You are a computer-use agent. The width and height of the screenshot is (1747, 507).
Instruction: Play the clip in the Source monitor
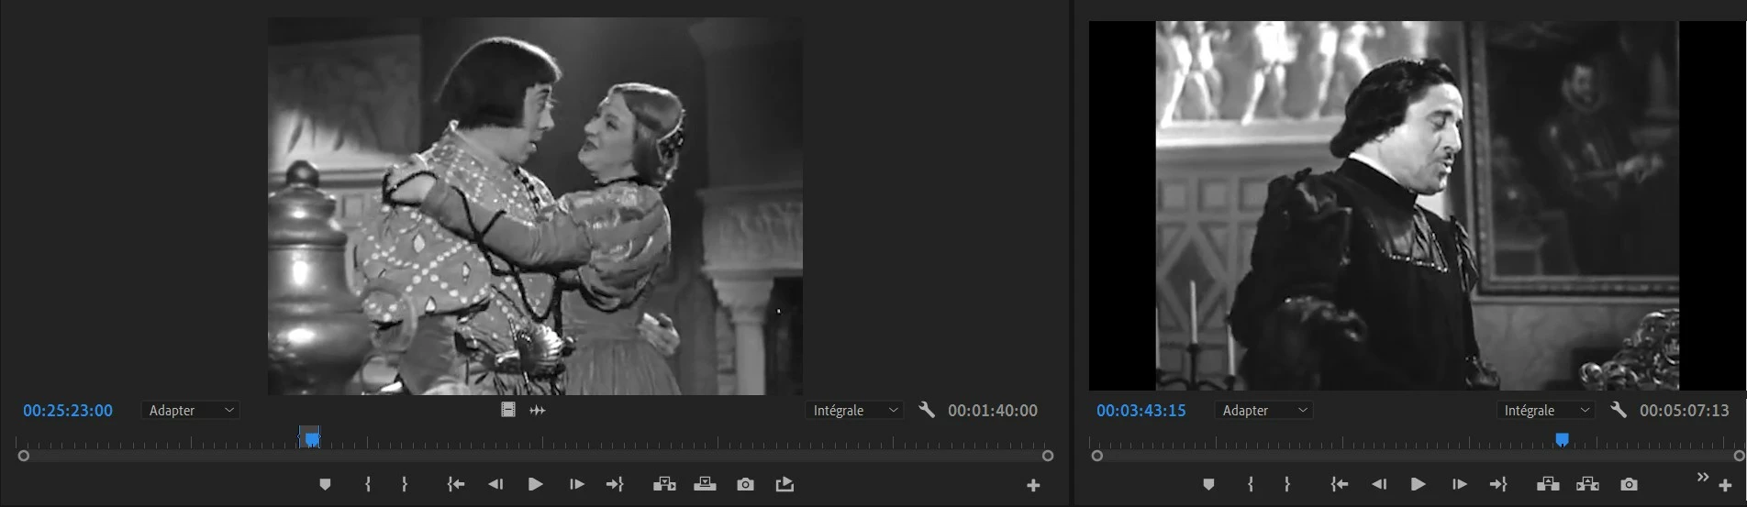click(x=536, y=484)
